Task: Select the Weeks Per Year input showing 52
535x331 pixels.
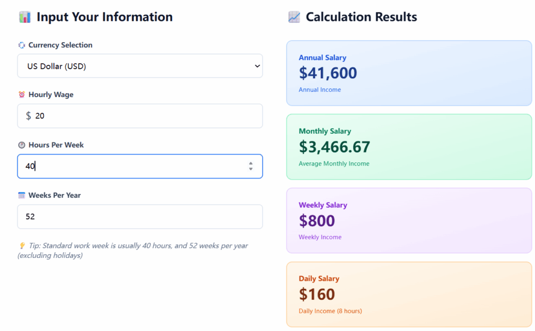Action: (x=140, y=216)
